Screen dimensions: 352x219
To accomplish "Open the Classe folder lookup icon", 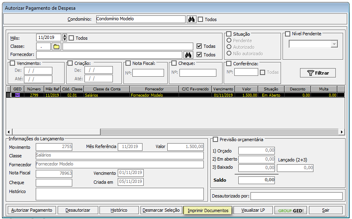I will click(x=56, y=47).
